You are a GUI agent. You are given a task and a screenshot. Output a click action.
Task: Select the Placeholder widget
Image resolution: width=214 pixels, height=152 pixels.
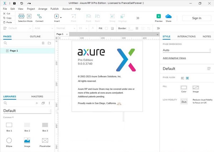coord(45,142)
